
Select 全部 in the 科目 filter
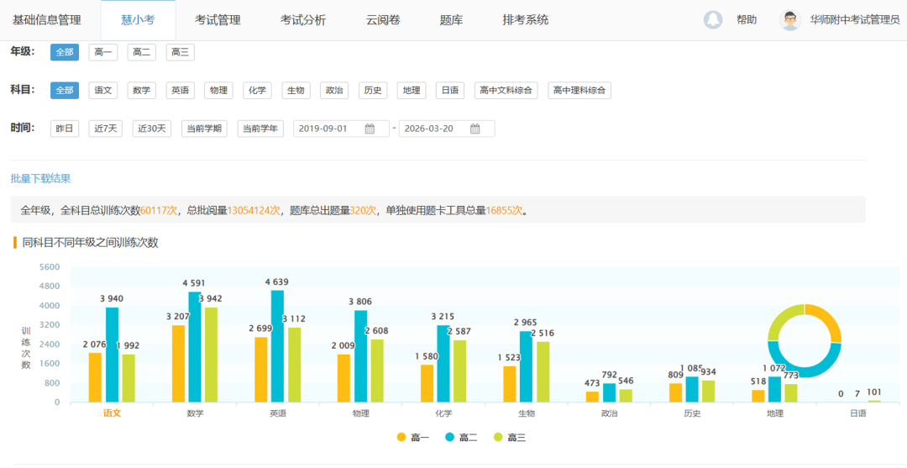[65, 90]
